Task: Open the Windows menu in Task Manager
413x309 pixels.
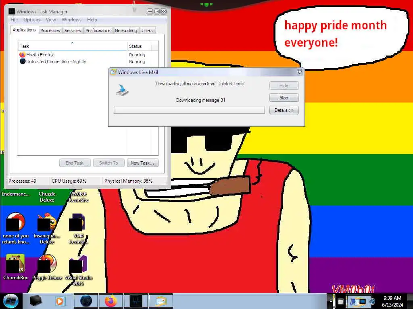Action: coord(71,20)
